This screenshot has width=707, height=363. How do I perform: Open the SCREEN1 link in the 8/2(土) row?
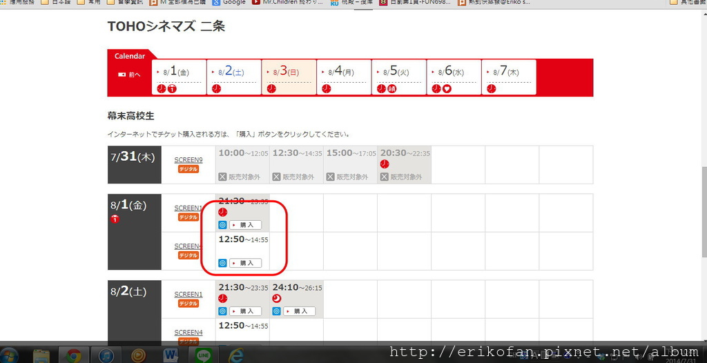point(188,295)
